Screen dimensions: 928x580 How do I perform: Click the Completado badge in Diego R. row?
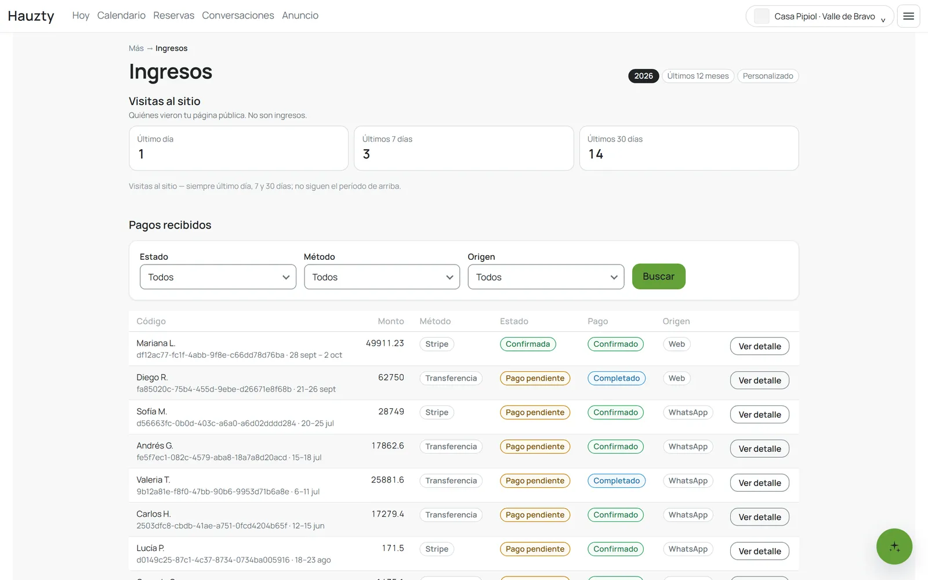[617, 378]
